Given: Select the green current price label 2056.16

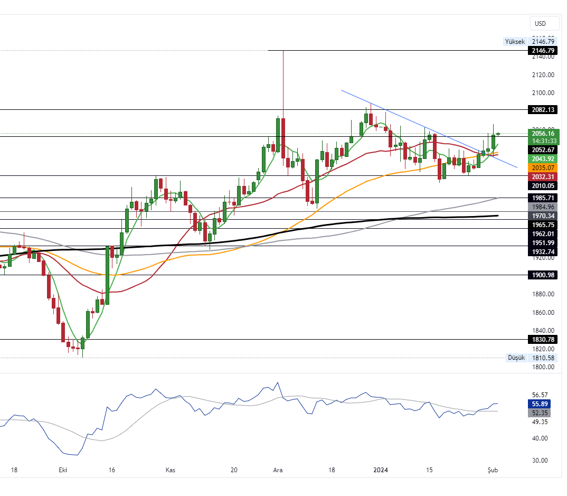Looking at the screenshot, I should [x=543, y=134].
